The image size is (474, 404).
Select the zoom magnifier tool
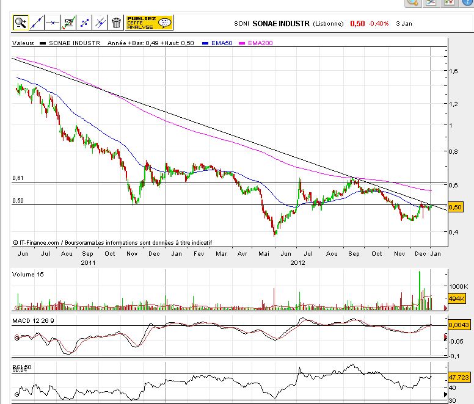pyautogui.click(x=20, y=23)
